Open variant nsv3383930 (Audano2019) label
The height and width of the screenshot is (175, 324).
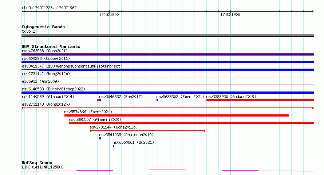click(x=231, y=97)
